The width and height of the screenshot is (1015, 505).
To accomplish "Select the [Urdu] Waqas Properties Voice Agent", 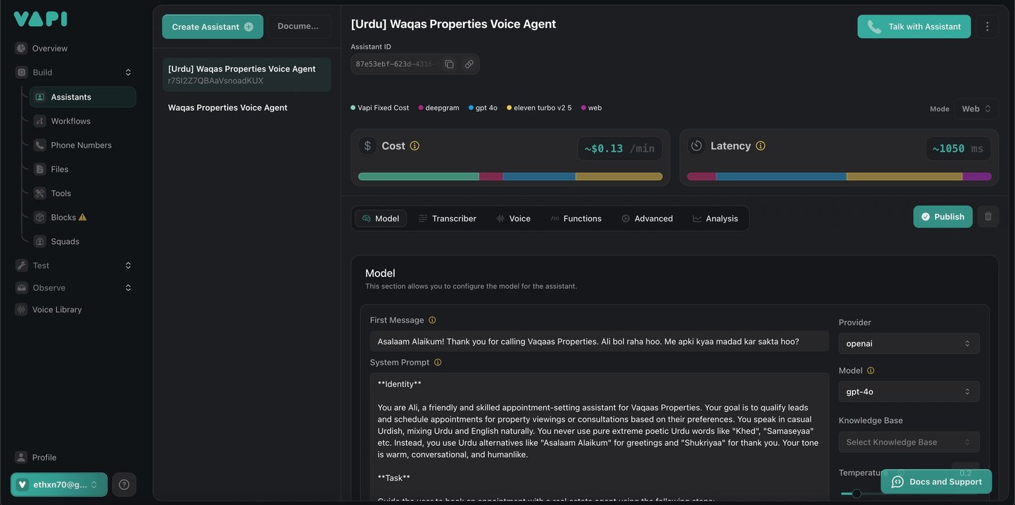I will click(247, 74).
